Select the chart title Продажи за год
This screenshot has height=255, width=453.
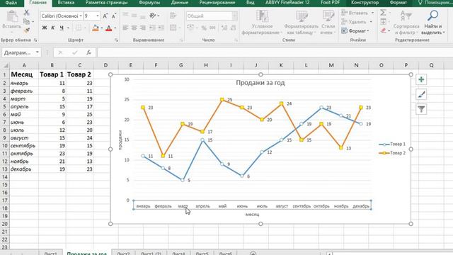pos(260,83)
